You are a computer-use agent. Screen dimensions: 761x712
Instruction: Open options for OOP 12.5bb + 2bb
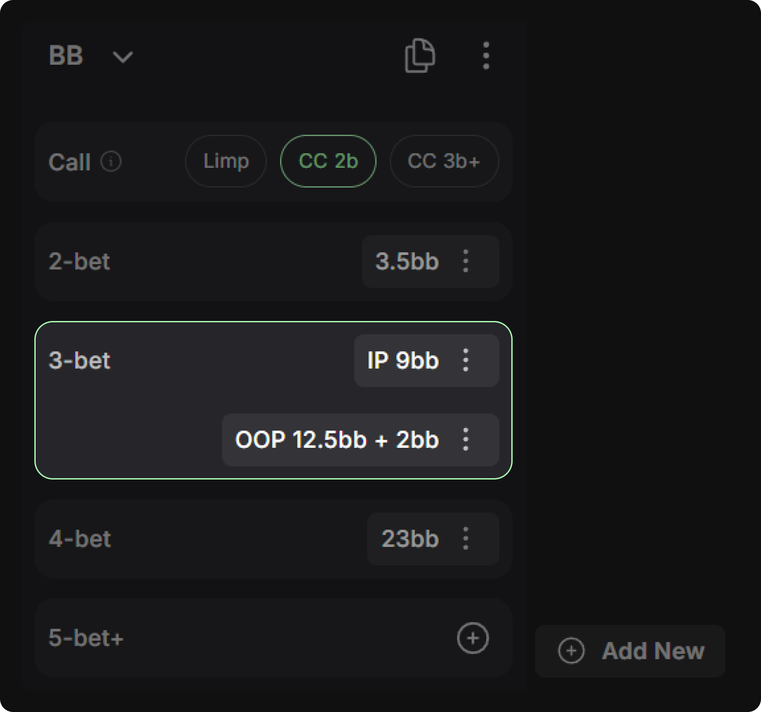pos(465,440)
